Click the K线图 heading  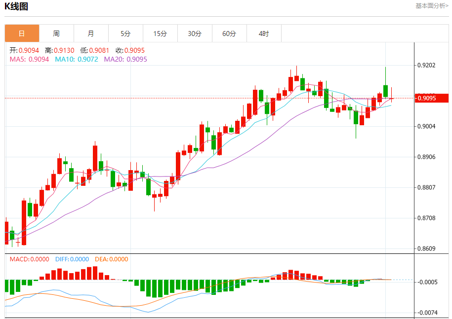[x=16, y=6]
